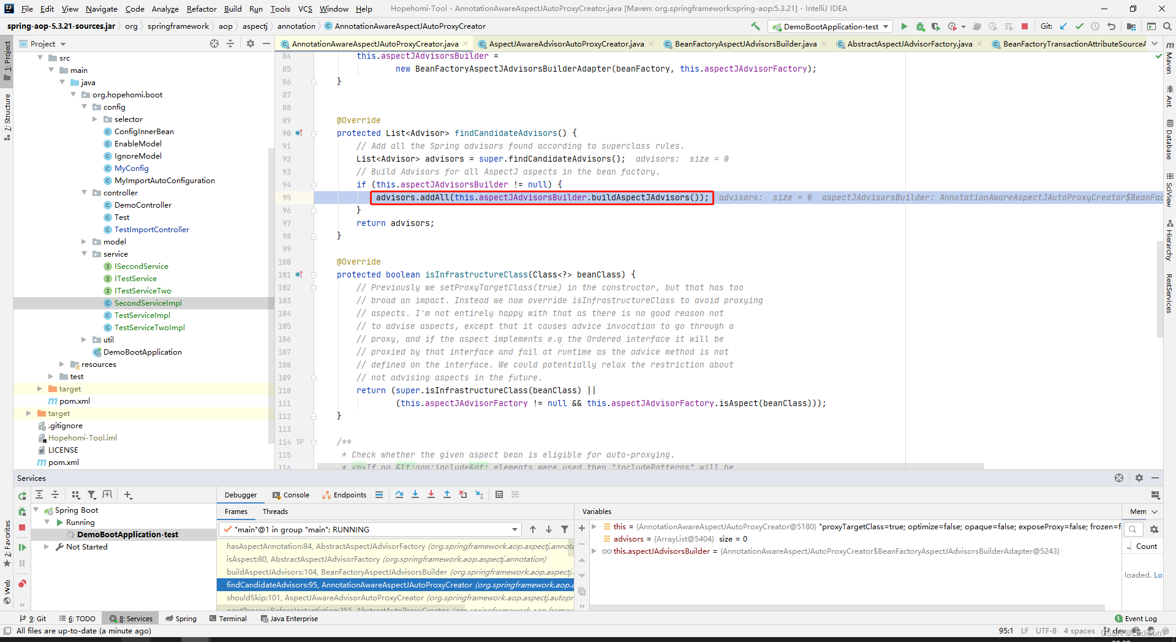Stop the service with the red square
1176x642 pixels.
22,527
